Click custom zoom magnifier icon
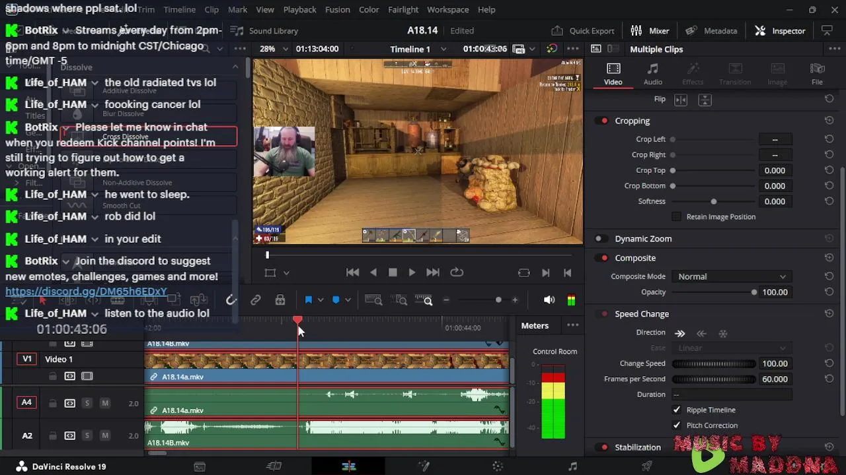This screenshot has width=846, height=475. [424, 300]
